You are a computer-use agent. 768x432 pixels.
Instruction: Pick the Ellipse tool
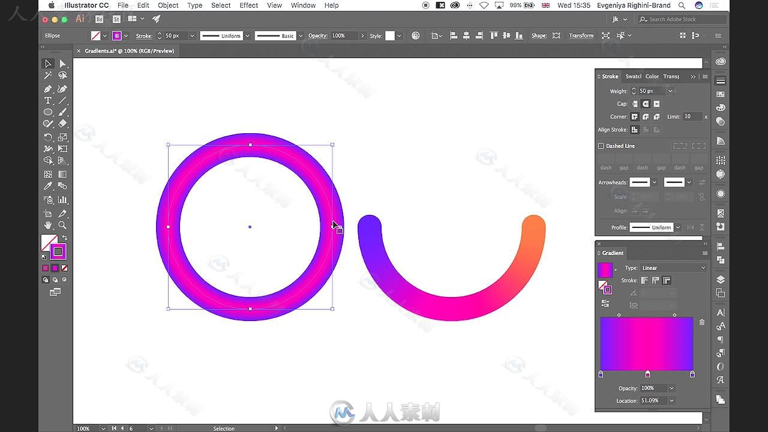48,112
